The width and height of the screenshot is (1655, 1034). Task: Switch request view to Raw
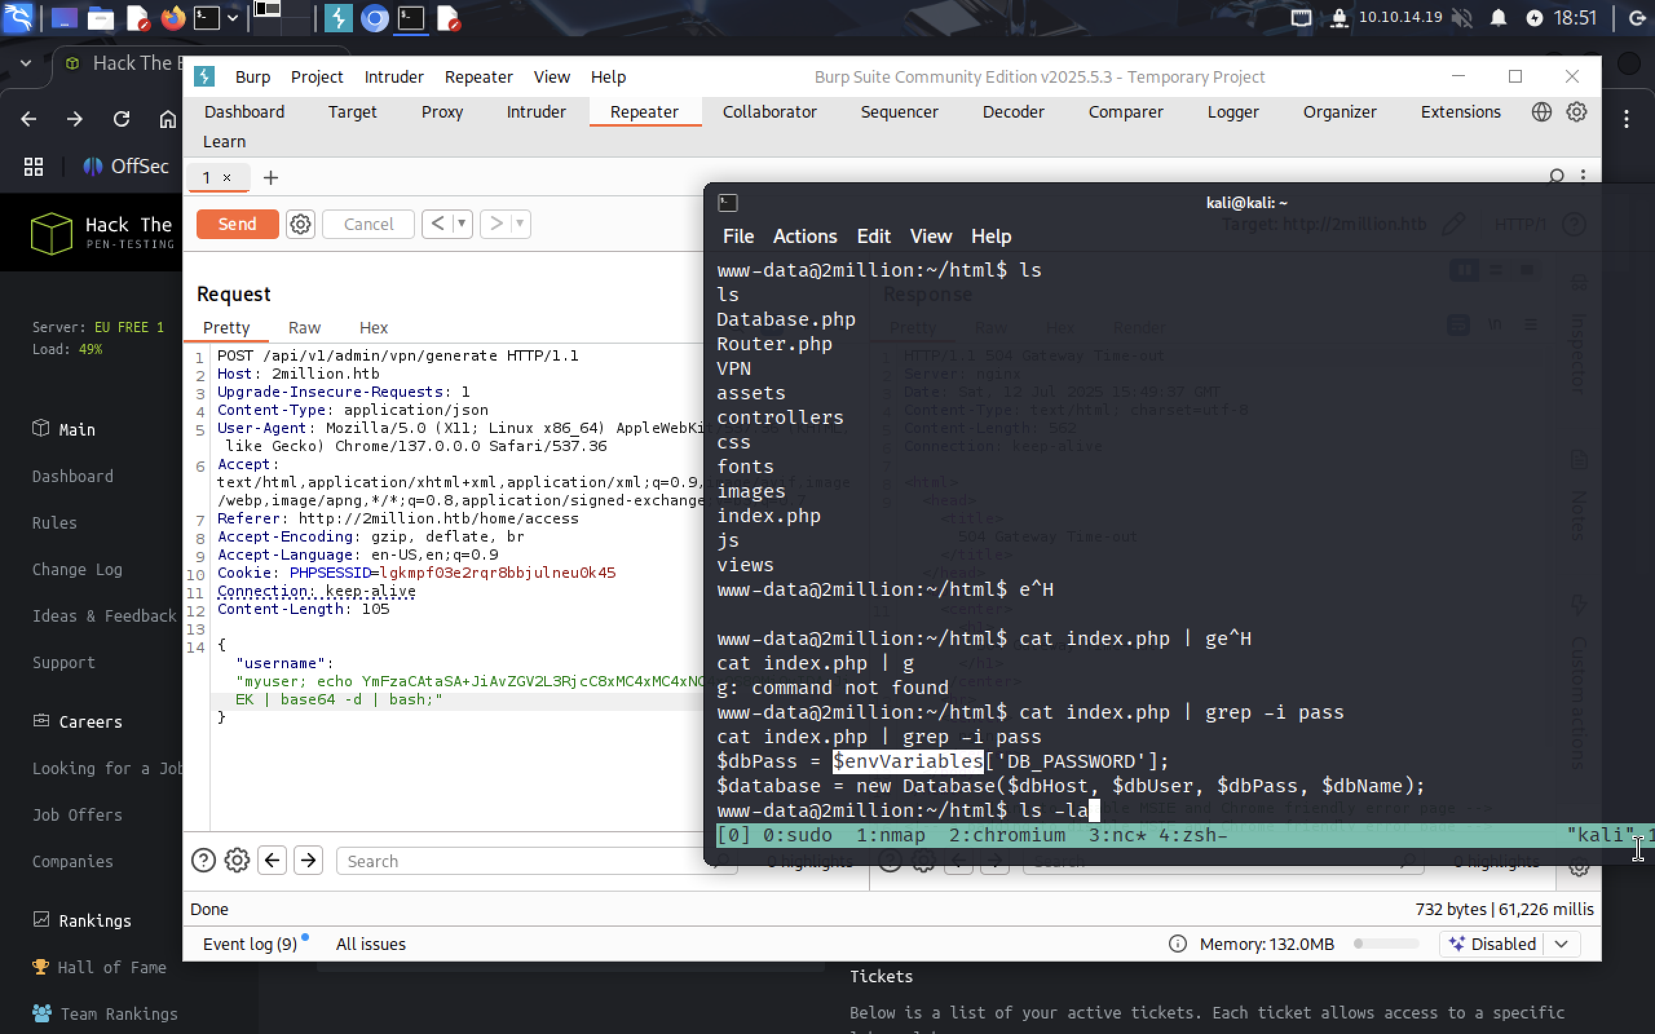coord(304,328)
